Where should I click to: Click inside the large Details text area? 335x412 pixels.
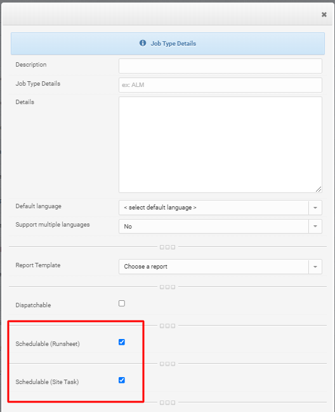click(x=220, y=145)
